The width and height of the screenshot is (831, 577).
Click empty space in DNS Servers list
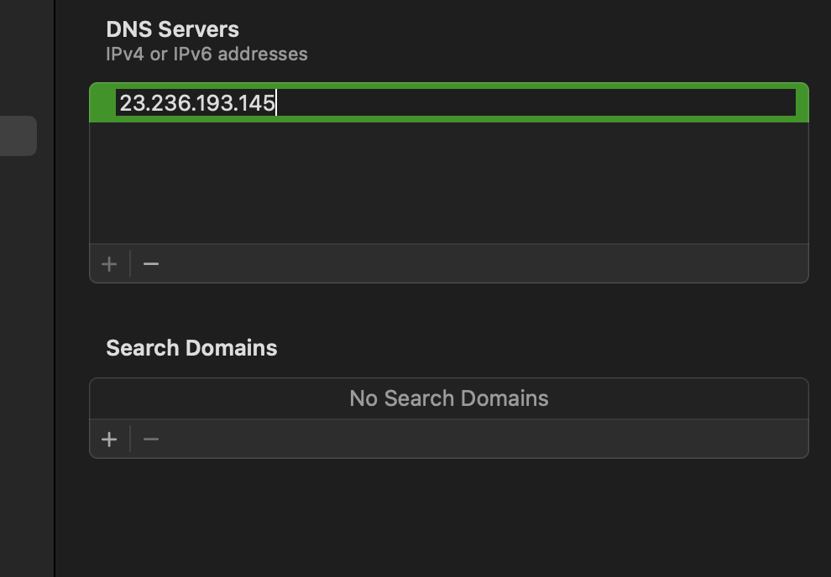[x=449, y=183]
